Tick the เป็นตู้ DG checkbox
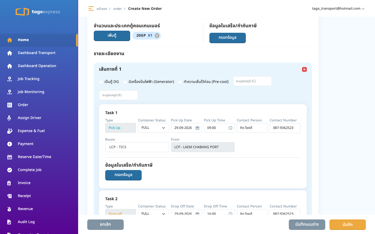 101,82
